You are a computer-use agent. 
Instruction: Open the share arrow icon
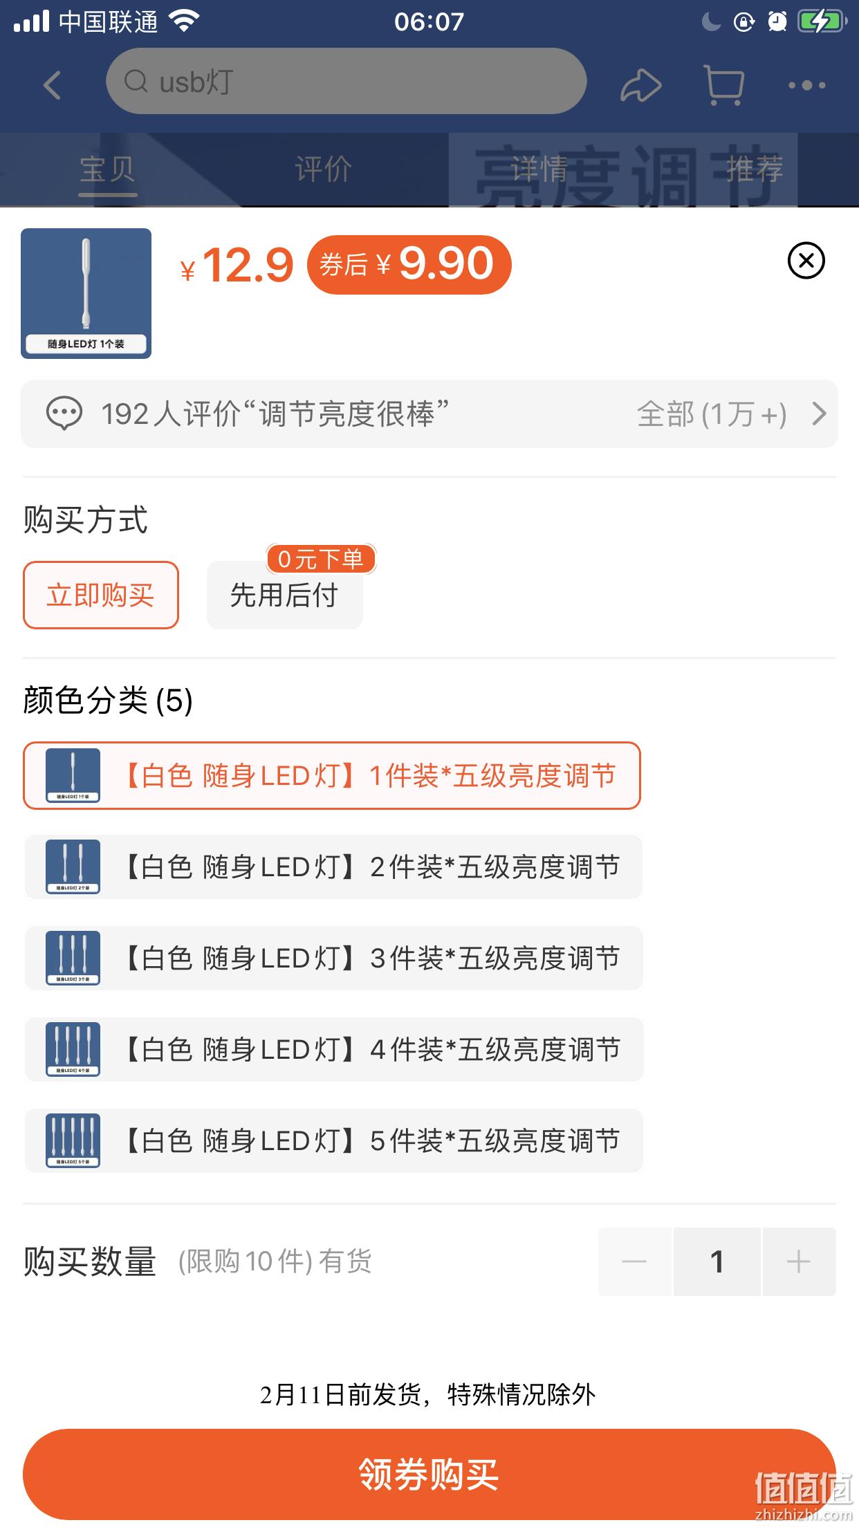pyautogui.click(x=640, y=86)
